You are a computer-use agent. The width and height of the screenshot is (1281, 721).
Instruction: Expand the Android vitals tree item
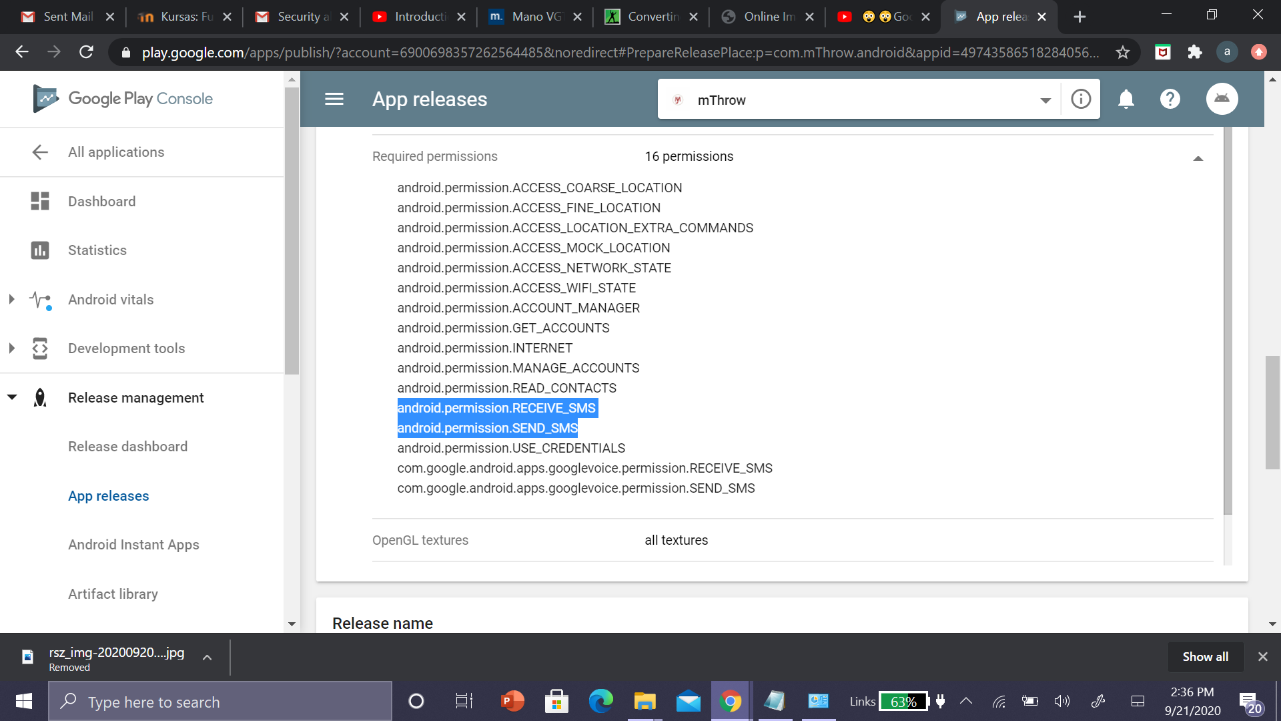tap(11, 300)
